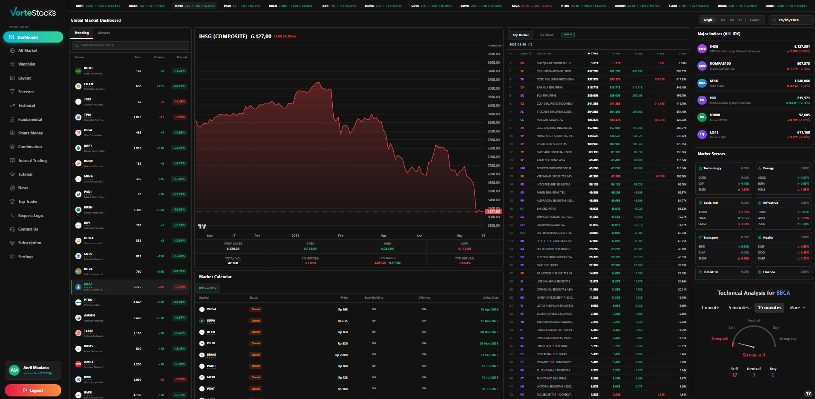Click the IHSG purple index badge
This screenshot has height=399, width=815.
click(x=702, y=49)
